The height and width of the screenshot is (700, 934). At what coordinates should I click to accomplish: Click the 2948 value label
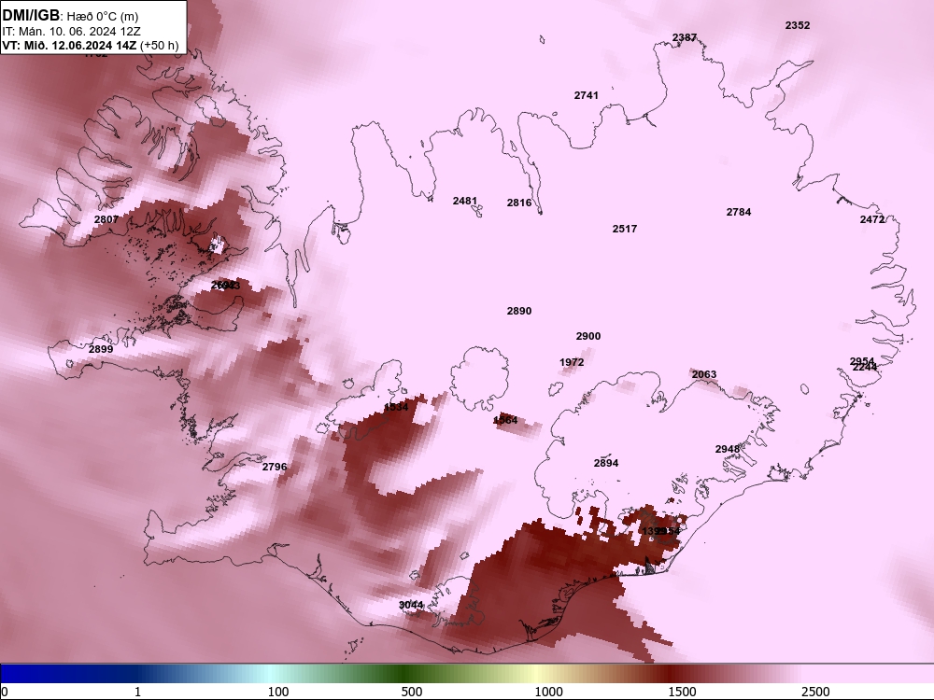click(x=728, y=450)
